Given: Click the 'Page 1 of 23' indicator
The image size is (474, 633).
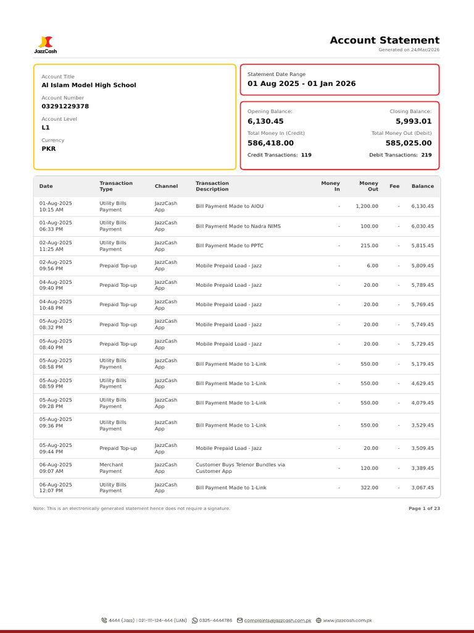Looking at the screenshot, I should (424, 508).
